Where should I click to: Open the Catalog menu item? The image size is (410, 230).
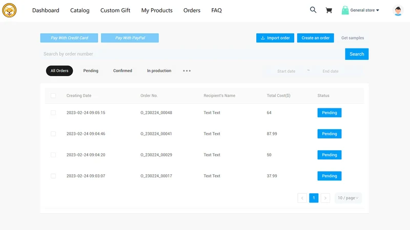pyautogui.click(x=80, y=10)
